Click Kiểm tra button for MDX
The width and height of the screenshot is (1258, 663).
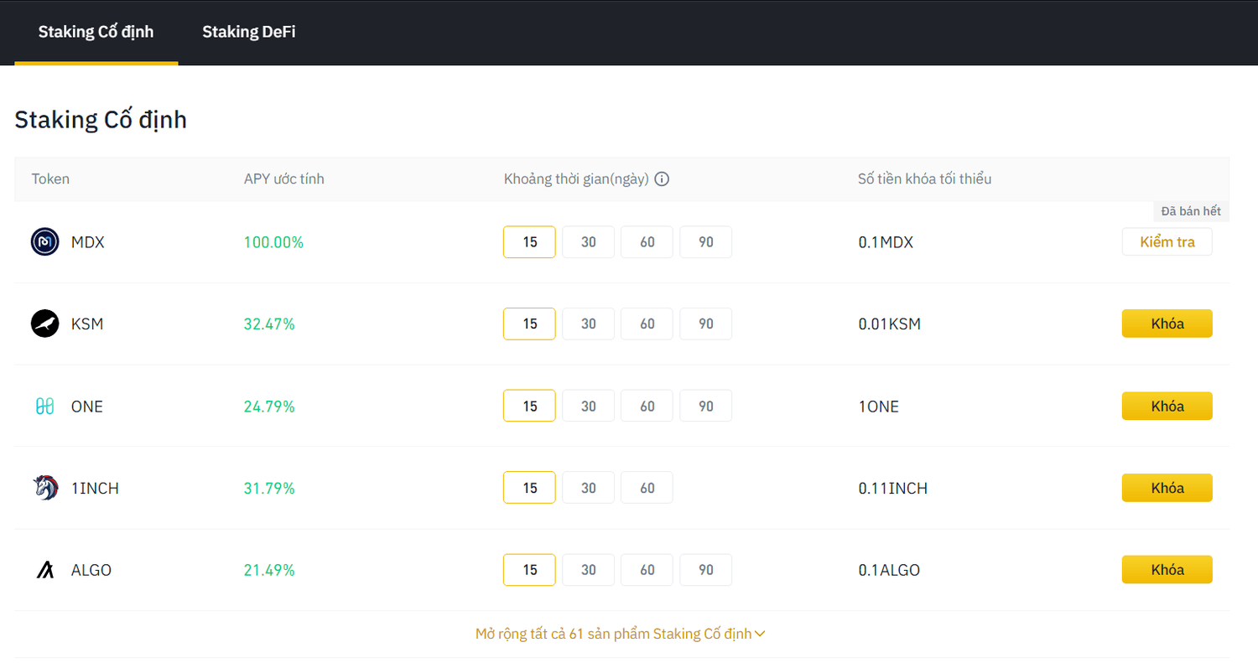coord(1167,242)
